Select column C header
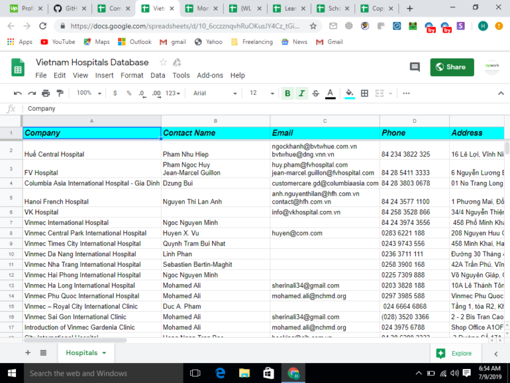 (324, 121)
